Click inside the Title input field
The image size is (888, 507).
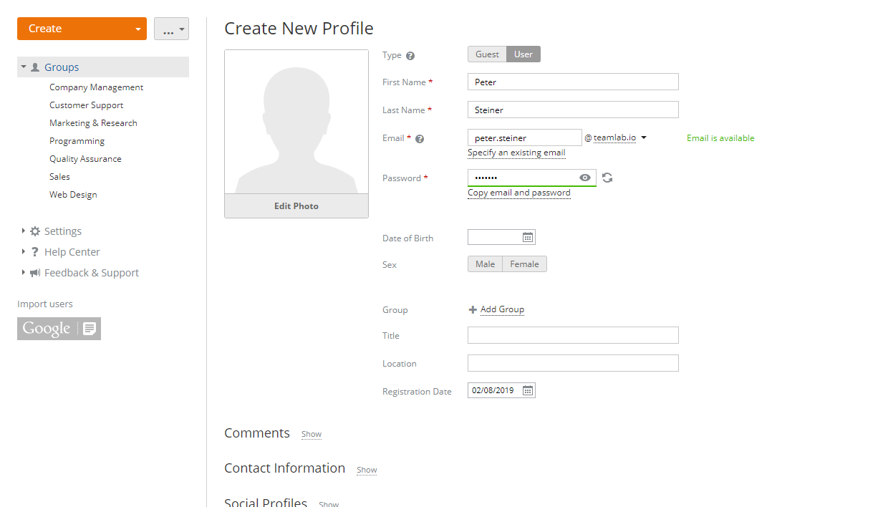572,334
